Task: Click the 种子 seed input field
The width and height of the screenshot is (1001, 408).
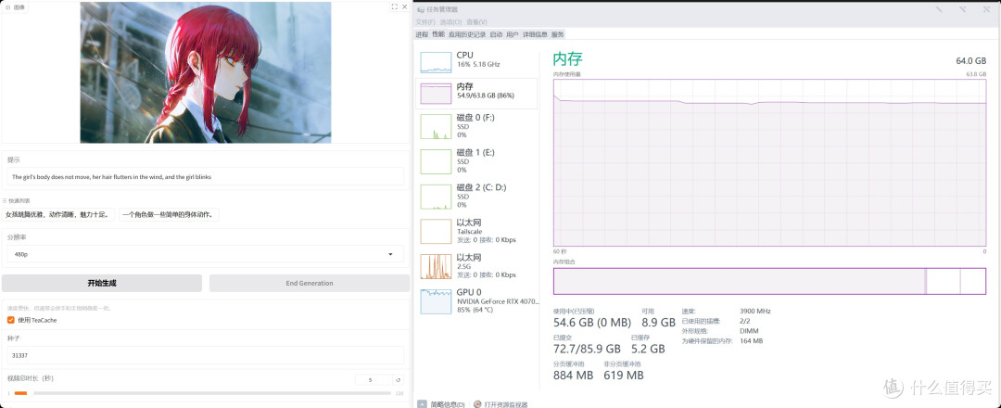Action: (206, 355)
